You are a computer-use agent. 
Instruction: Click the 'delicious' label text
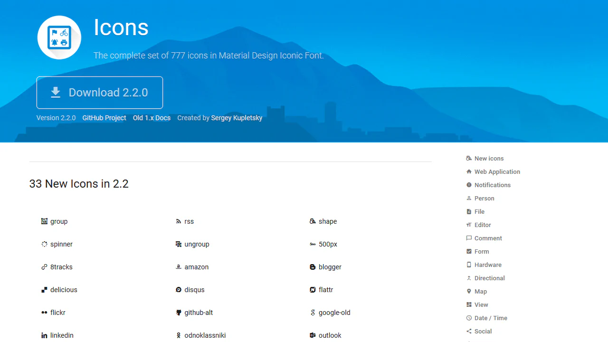pos(64,290)
